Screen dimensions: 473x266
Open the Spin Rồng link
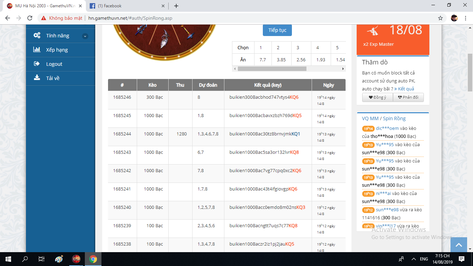tap(394, 118)
